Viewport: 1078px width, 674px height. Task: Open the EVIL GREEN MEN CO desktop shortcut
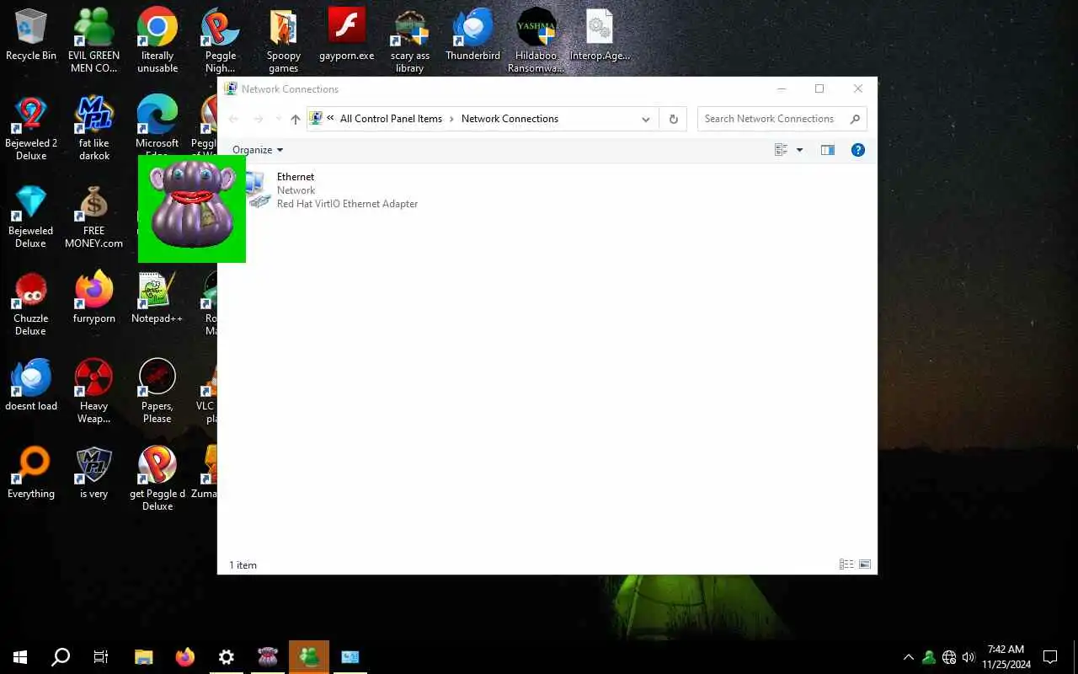point(94,40)
